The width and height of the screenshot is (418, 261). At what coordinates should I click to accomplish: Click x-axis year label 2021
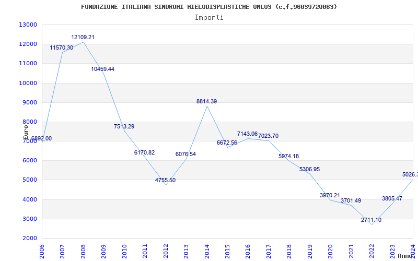pos(352,252)
